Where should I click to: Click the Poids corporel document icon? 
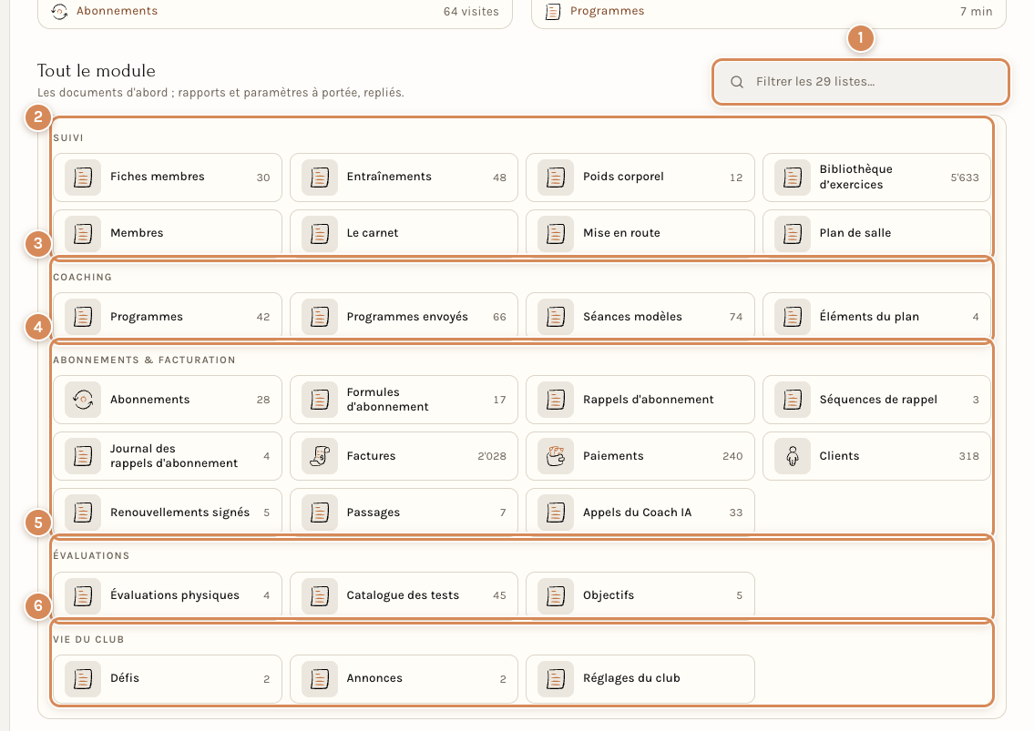coord(556,178)
